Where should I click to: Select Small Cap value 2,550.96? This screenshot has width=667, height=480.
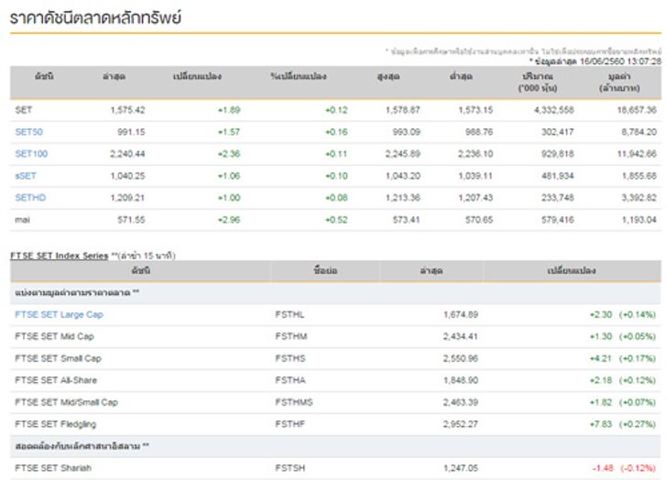point(461,358)
